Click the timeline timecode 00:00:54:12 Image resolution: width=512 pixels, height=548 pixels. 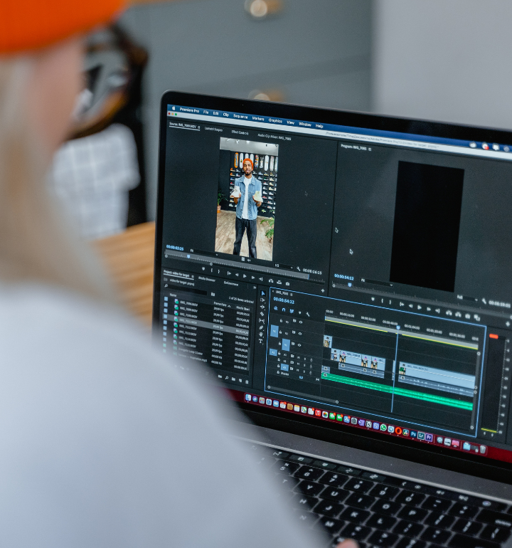284,302
